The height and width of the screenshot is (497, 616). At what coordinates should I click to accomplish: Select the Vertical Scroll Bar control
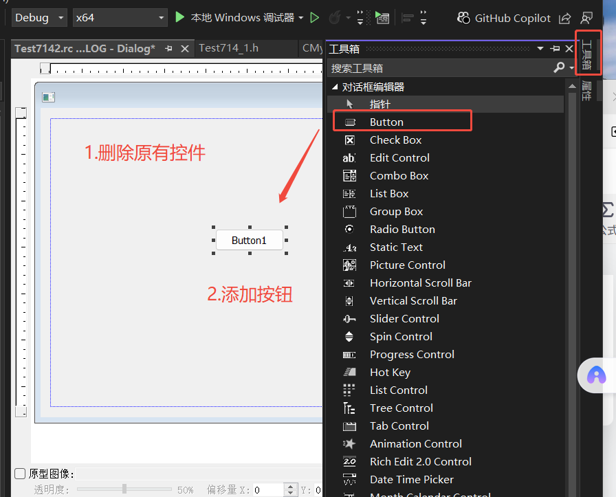(445, 300)
